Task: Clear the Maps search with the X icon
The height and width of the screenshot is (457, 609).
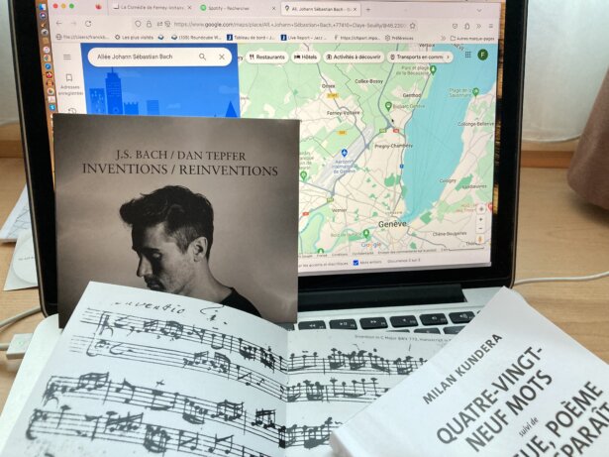Action: point(222,57)
